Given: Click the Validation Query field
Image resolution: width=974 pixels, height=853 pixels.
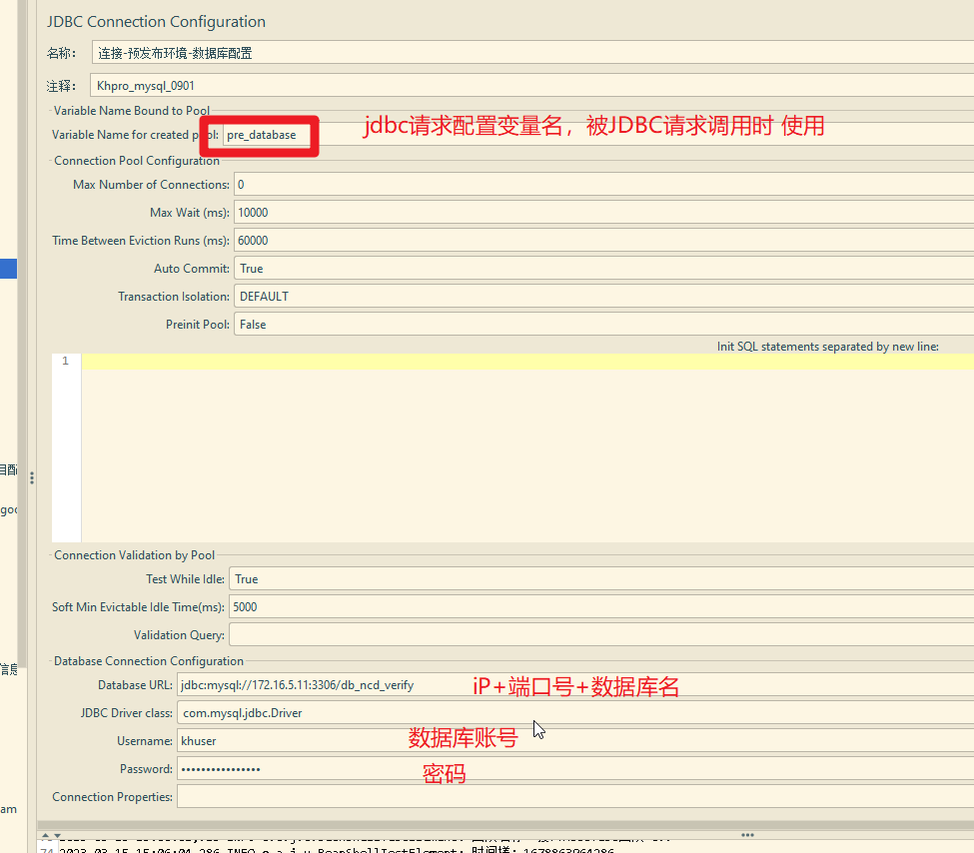Looking at the screenshot, I should (x=601, y=635).
